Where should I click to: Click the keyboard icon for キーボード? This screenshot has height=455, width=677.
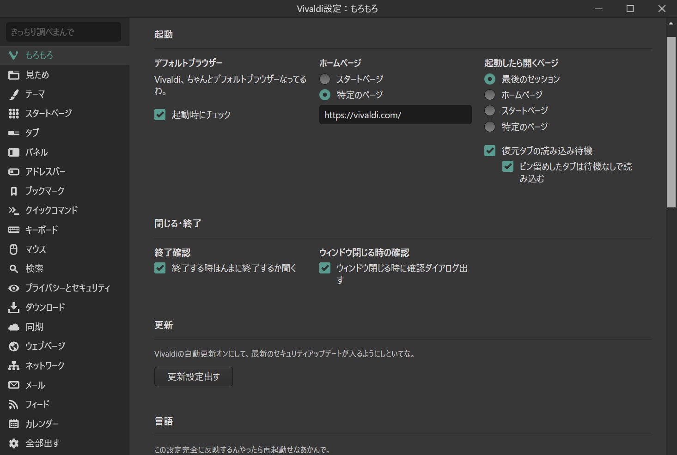click(x=14, y=230)
